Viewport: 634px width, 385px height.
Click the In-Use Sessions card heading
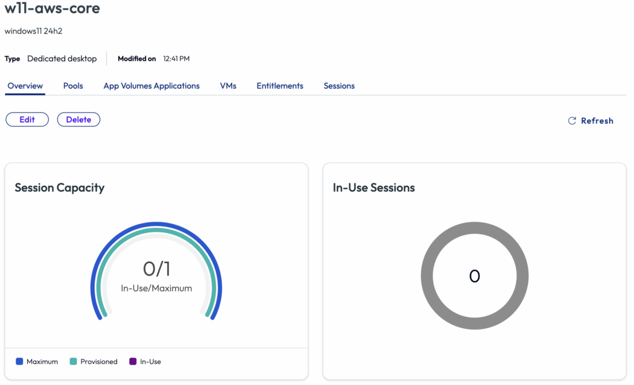(373, 188)
